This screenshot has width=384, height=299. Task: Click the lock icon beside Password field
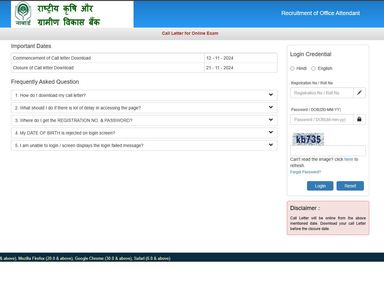pos(359,119)
